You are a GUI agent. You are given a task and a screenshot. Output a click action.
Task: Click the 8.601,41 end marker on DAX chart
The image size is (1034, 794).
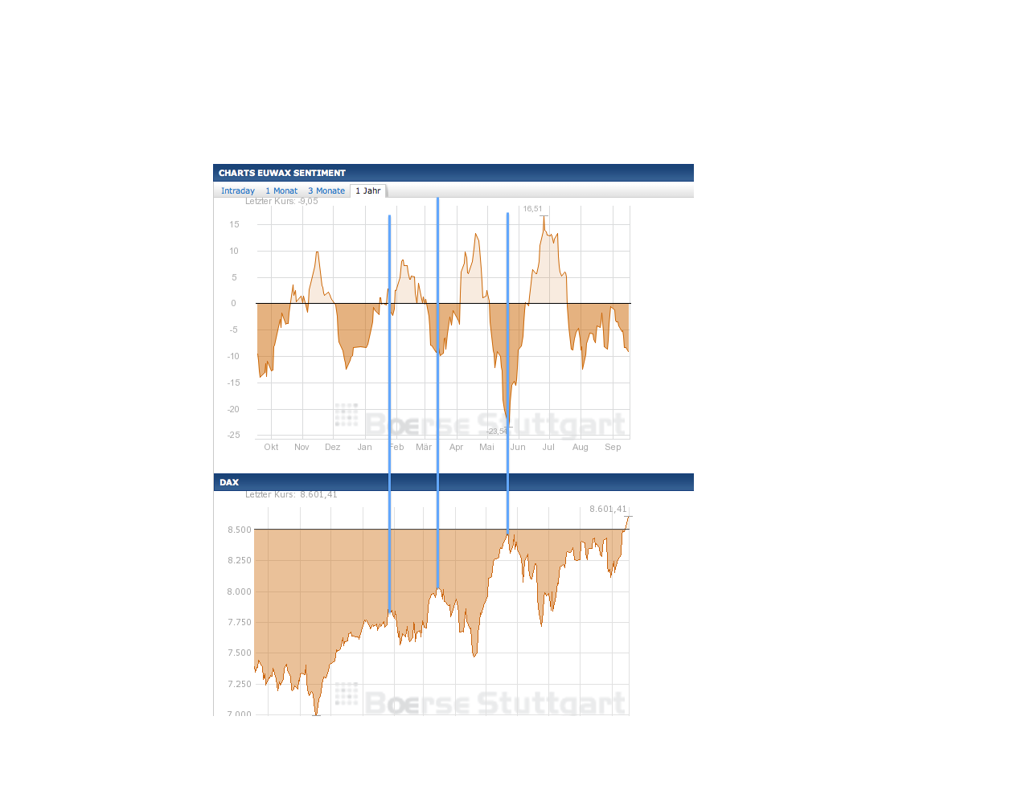point(607,509)
